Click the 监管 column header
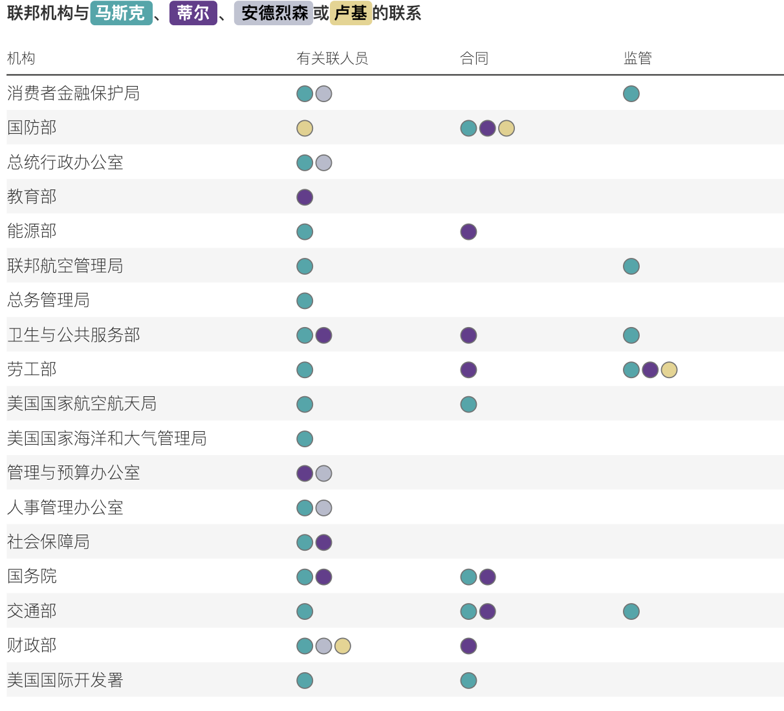This screenshot has height=711, width=784. 638,59
